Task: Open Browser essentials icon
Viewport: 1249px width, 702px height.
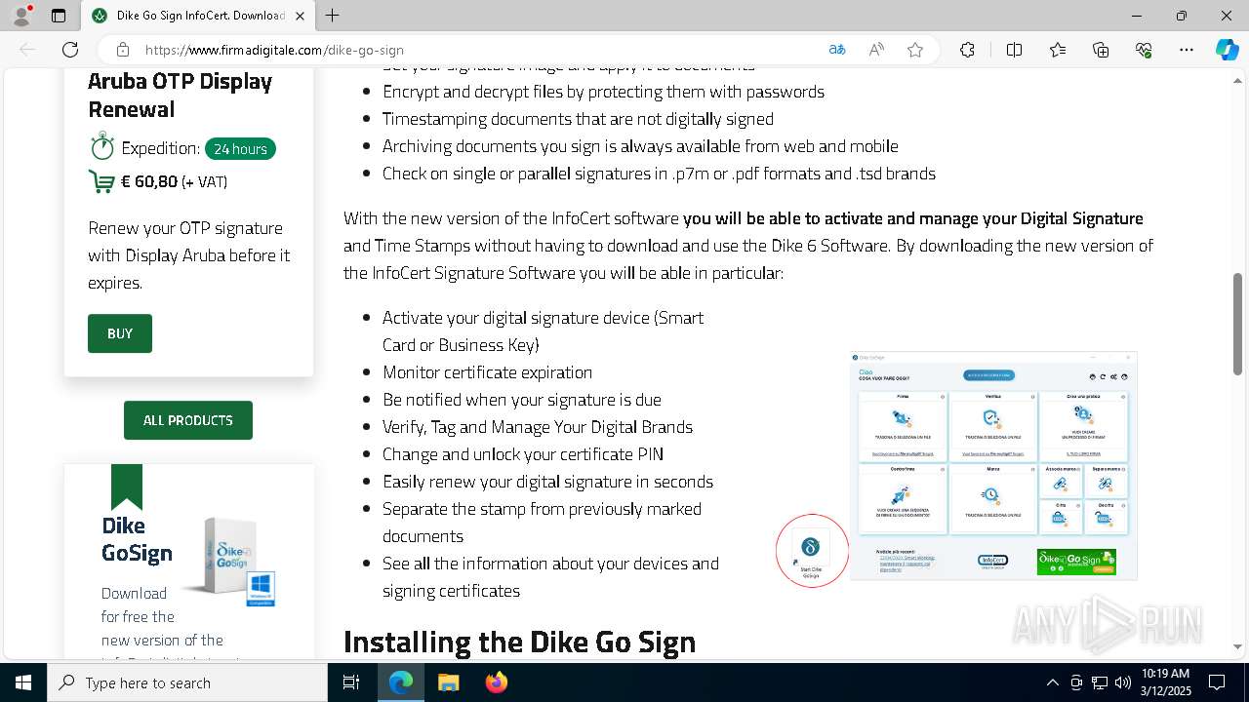Action: 1144,50
